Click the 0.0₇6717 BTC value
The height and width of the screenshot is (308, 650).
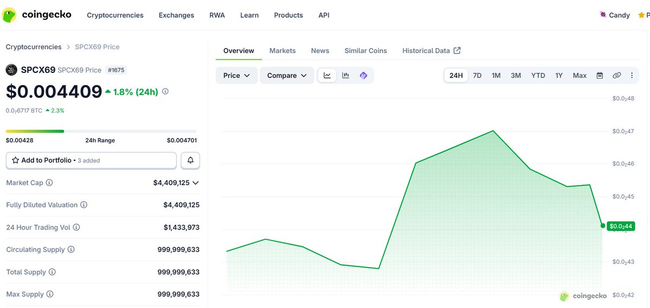24,110
